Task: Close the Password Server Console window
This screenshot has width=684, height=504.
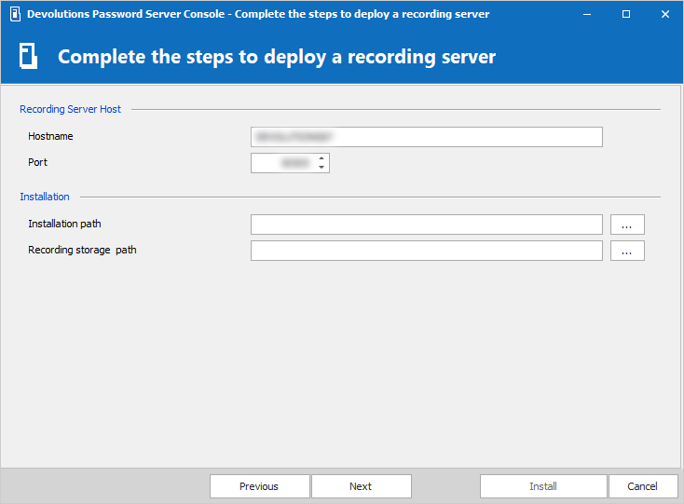Action: [x=664, y=15]
